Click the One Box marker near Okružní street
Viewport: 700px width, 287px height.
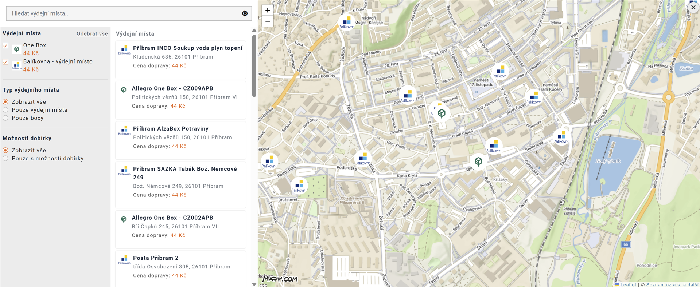pos(442,113)
